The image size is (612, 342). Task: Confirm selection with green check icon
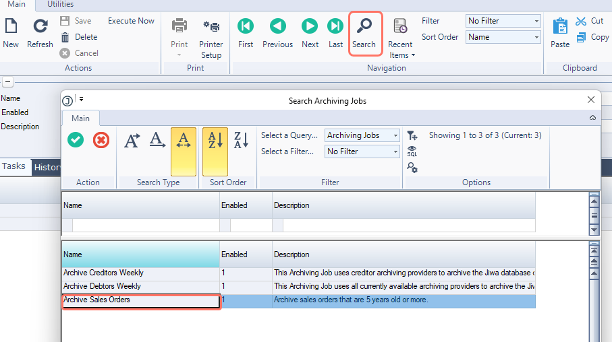tap(76, 140)
